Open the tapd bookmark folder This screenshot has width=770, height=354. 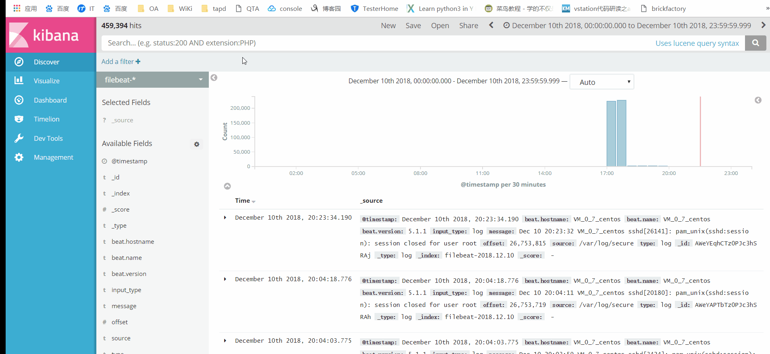click(x=214, y=8)
